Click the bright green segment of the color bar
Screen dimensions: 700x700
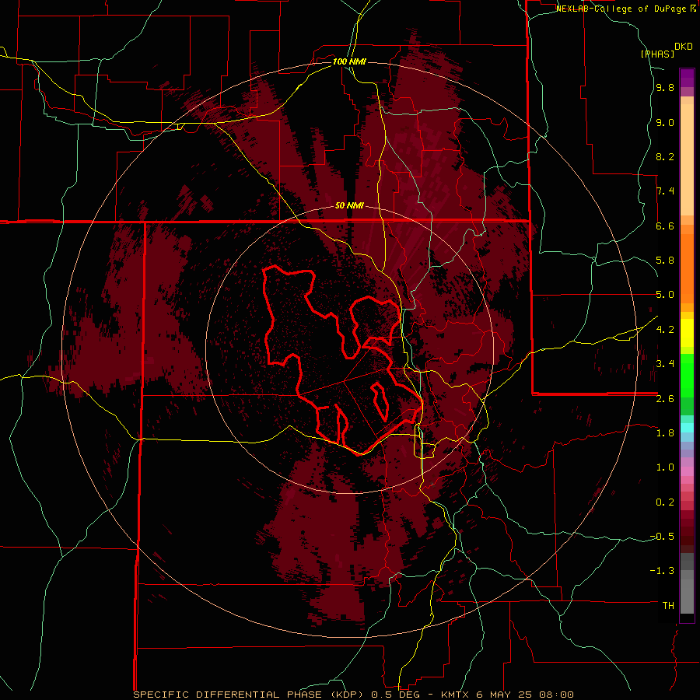(687, 374)
